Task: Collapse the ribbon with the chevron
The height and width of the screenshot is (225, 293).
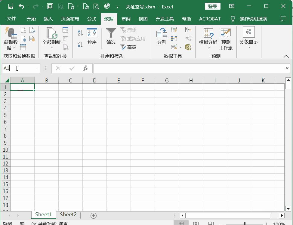Action: click(x=286, y=56)
